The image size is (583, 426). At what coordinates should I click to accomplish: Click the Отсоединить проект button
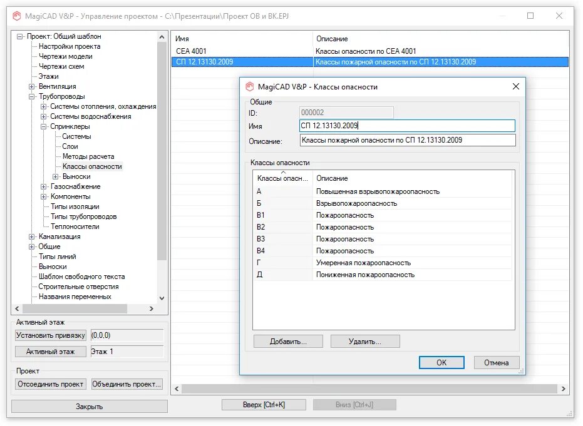tap(51, 385)
